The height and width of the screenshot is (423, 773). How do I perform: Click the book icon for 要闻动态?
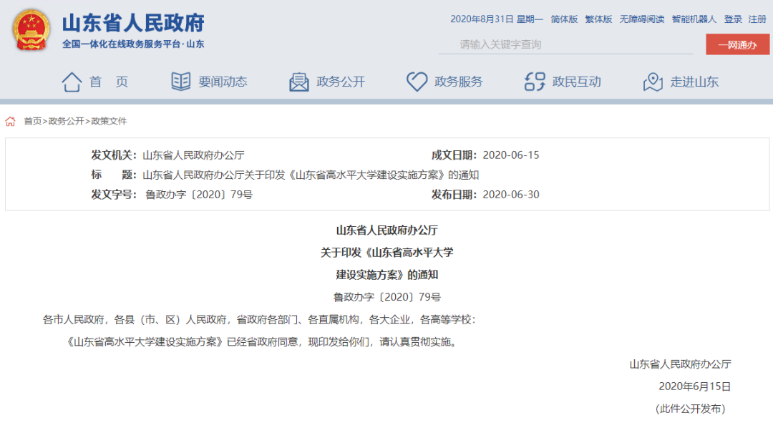coord(181,82)
